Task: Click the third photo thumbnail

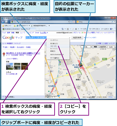Action: pyautogui.click(x=24, y=66)
